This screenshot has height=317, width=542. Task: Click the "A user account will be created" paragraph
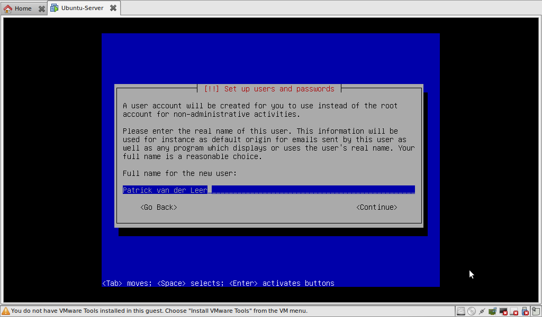tap(260, 110)
